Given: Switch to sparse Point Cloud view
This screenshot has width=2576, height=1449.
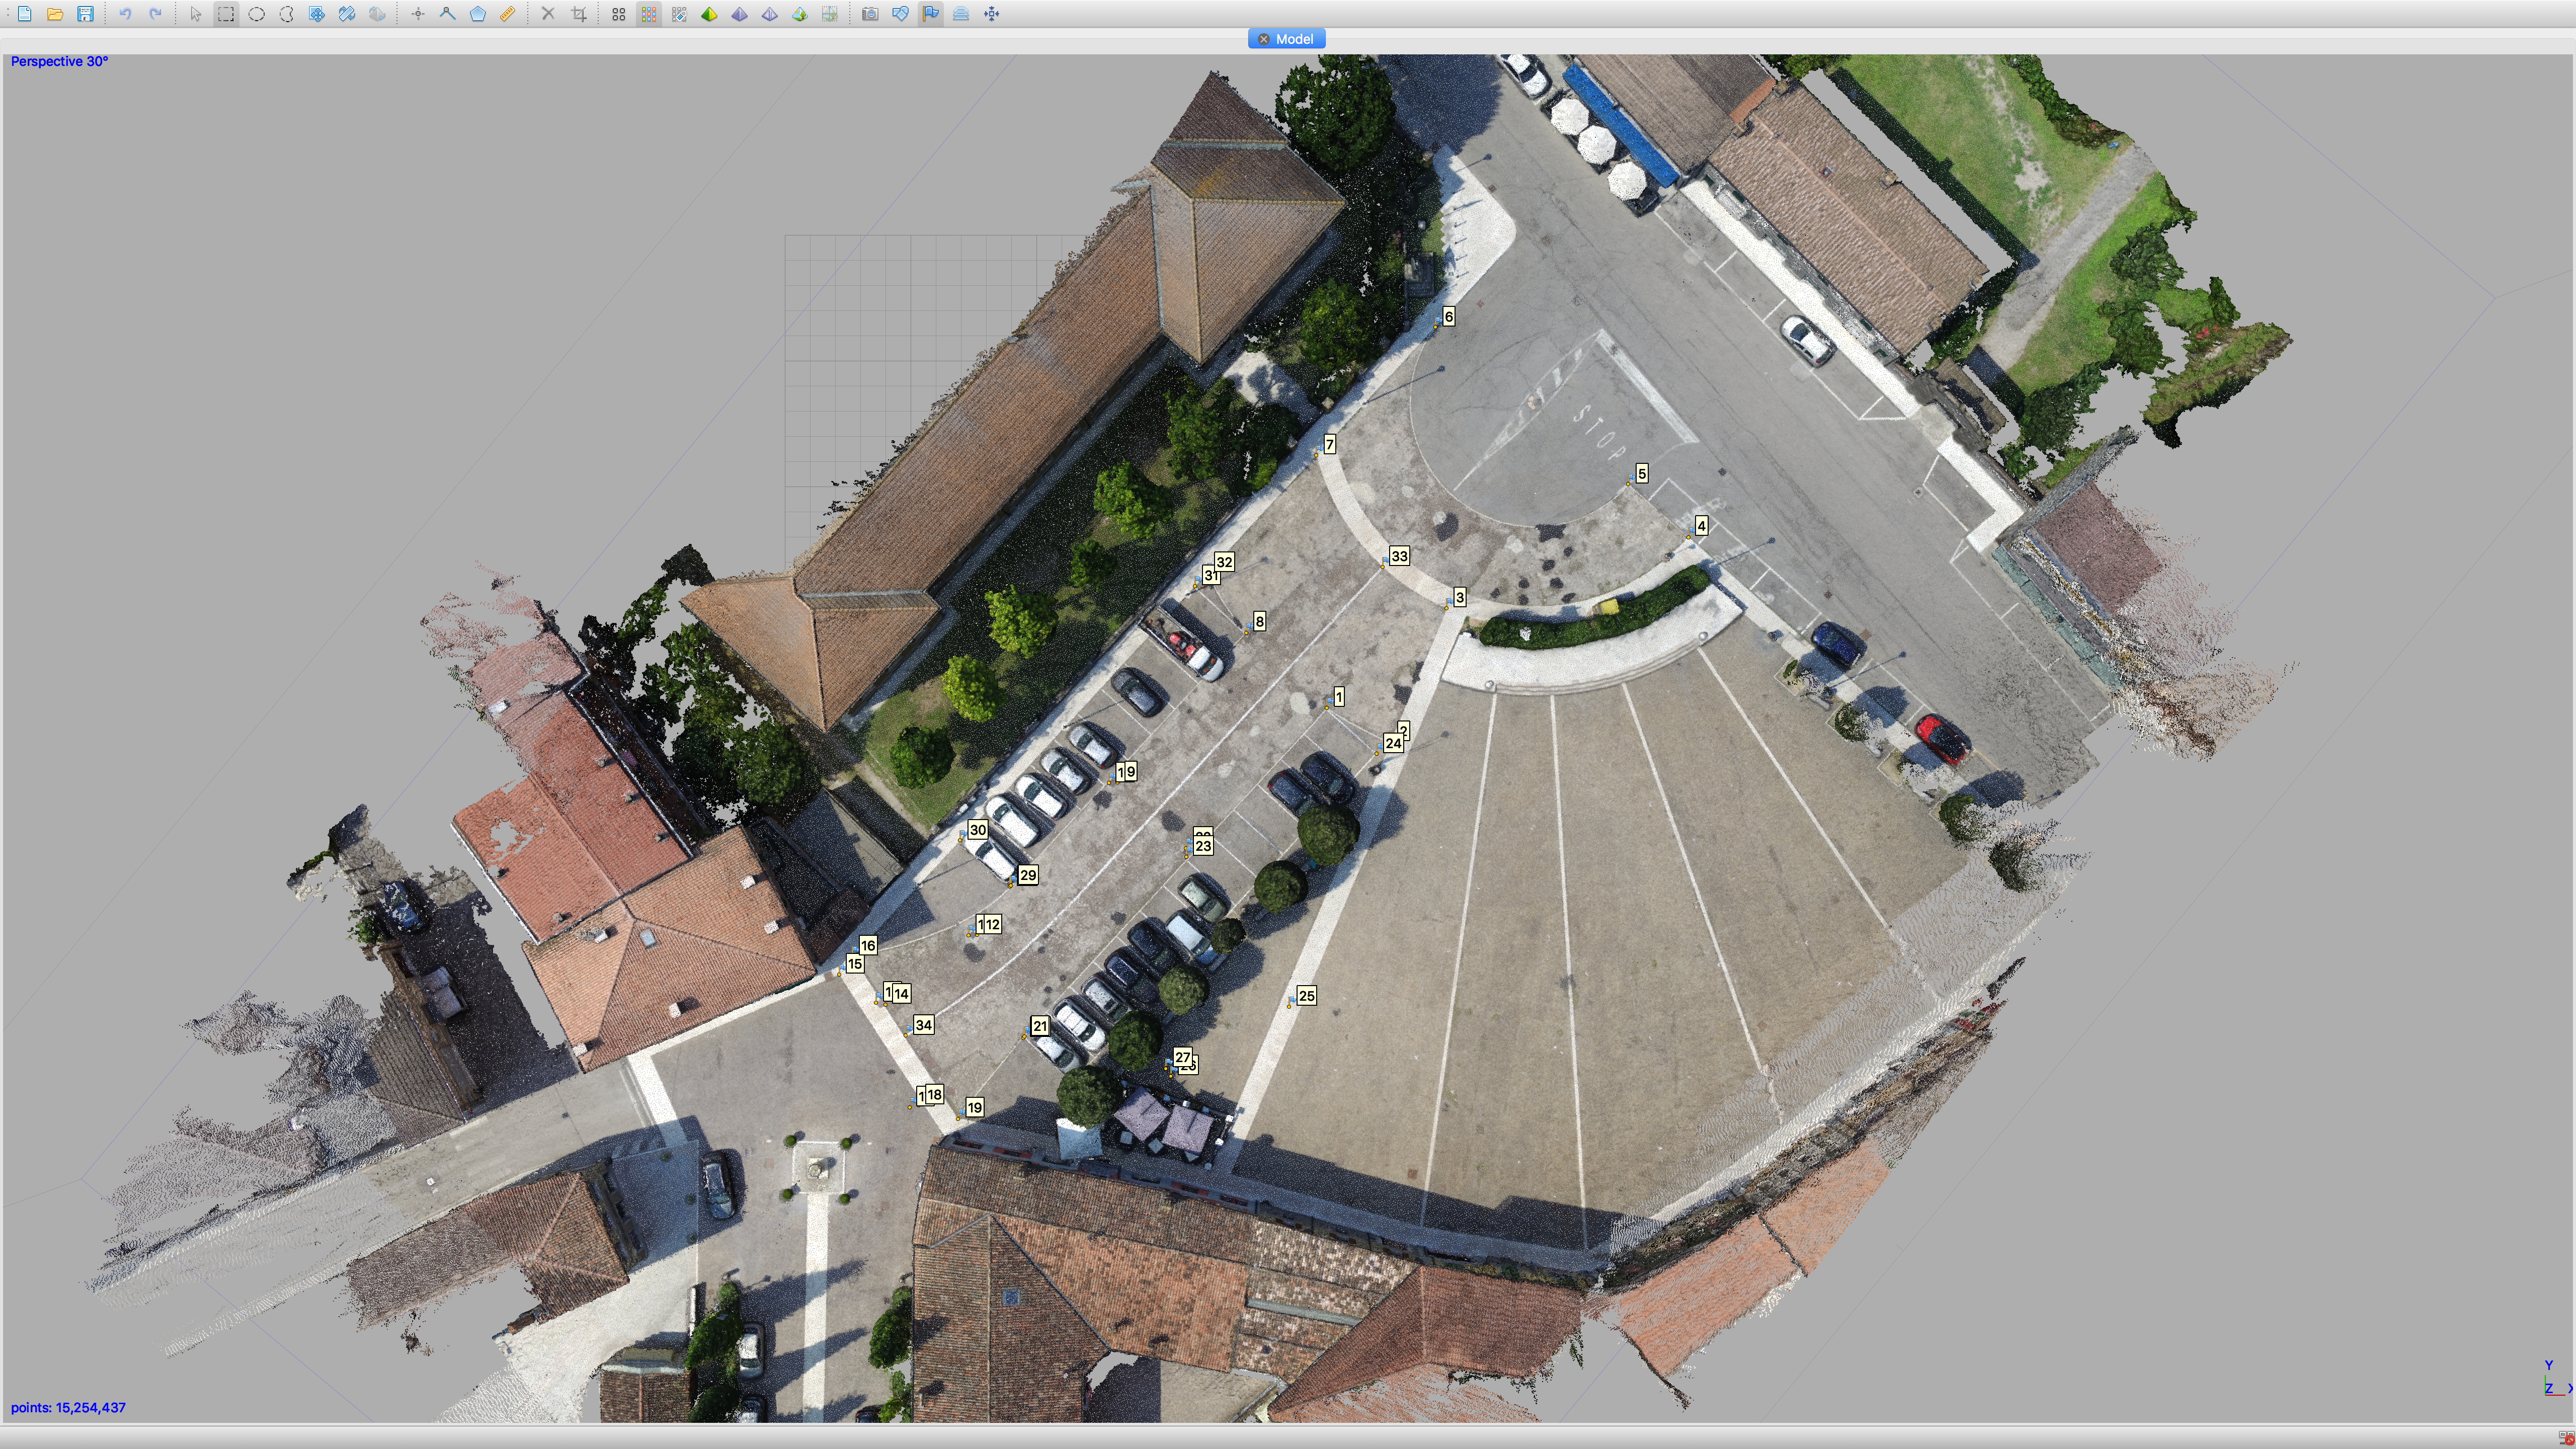Looking at the screenshot, I should 619,14.
